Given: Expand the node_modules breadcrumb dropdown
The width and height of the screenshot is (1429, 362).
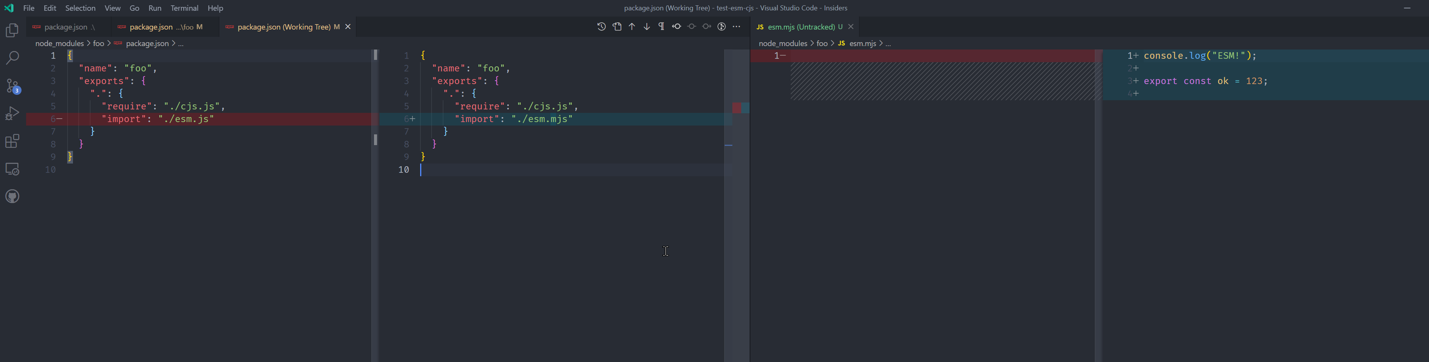Looking at the screenshot, I should (x=60, y=43).
